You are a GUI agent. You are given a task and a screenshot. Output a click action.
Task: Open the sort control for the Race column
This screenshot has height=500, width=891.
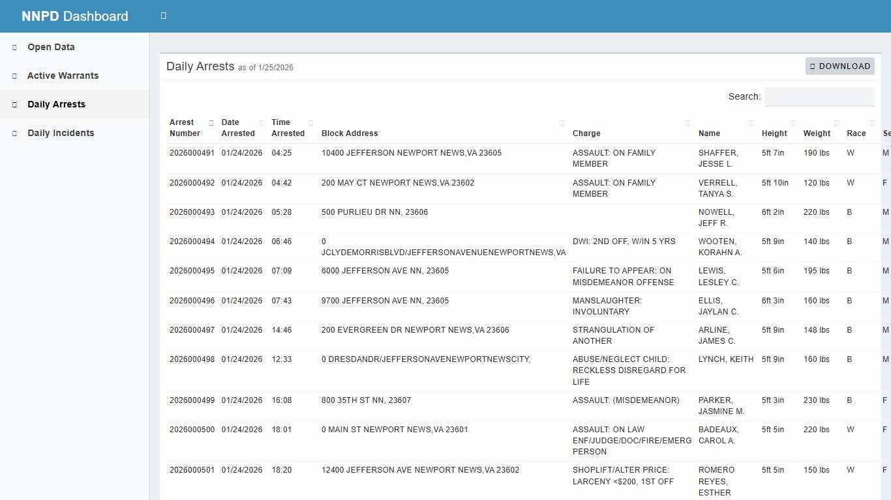pyautogui.click(x=871, y=122)
